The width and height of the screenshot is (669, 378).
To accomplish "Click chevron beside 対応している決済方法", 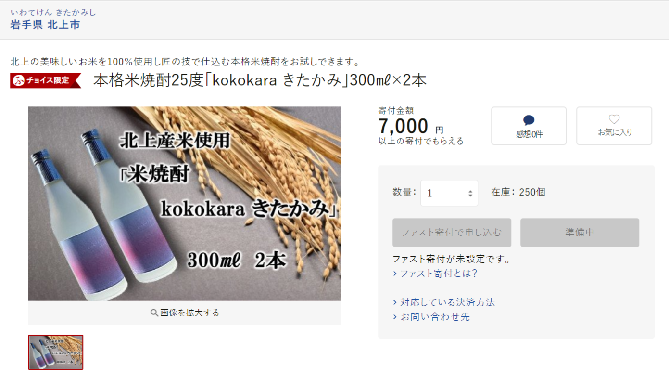I will point(395,302).
